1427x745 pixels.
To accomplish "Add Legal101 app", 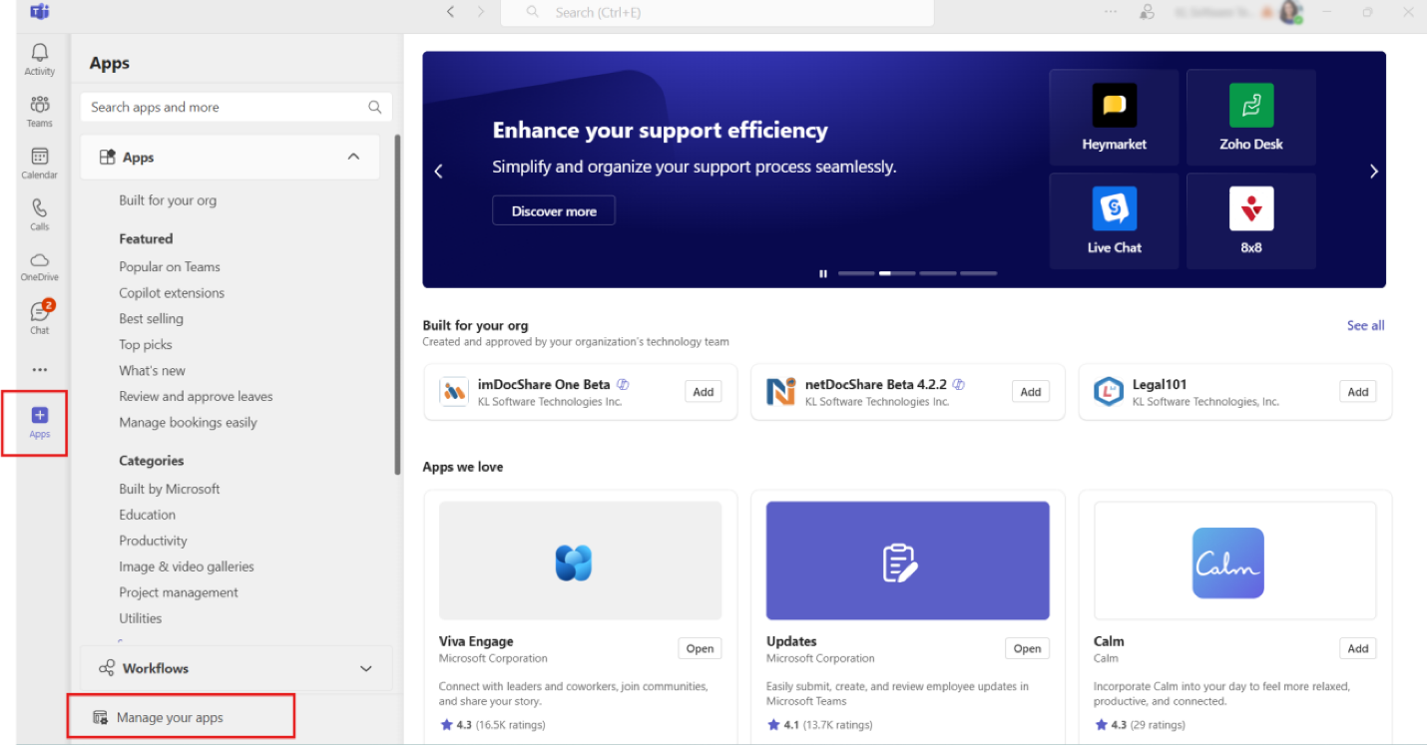I will coord(1358,392).
